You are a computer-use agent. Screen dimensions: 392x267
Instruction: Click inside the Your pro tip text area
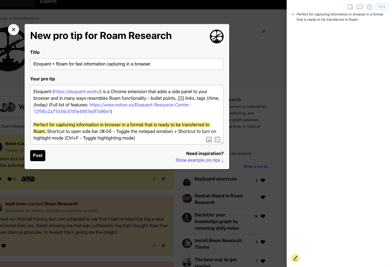[x=127, y=115]
